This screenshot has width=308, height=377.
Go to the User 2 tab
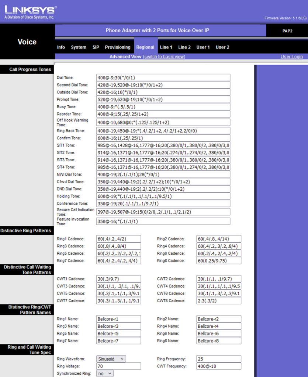coord(222,47)
